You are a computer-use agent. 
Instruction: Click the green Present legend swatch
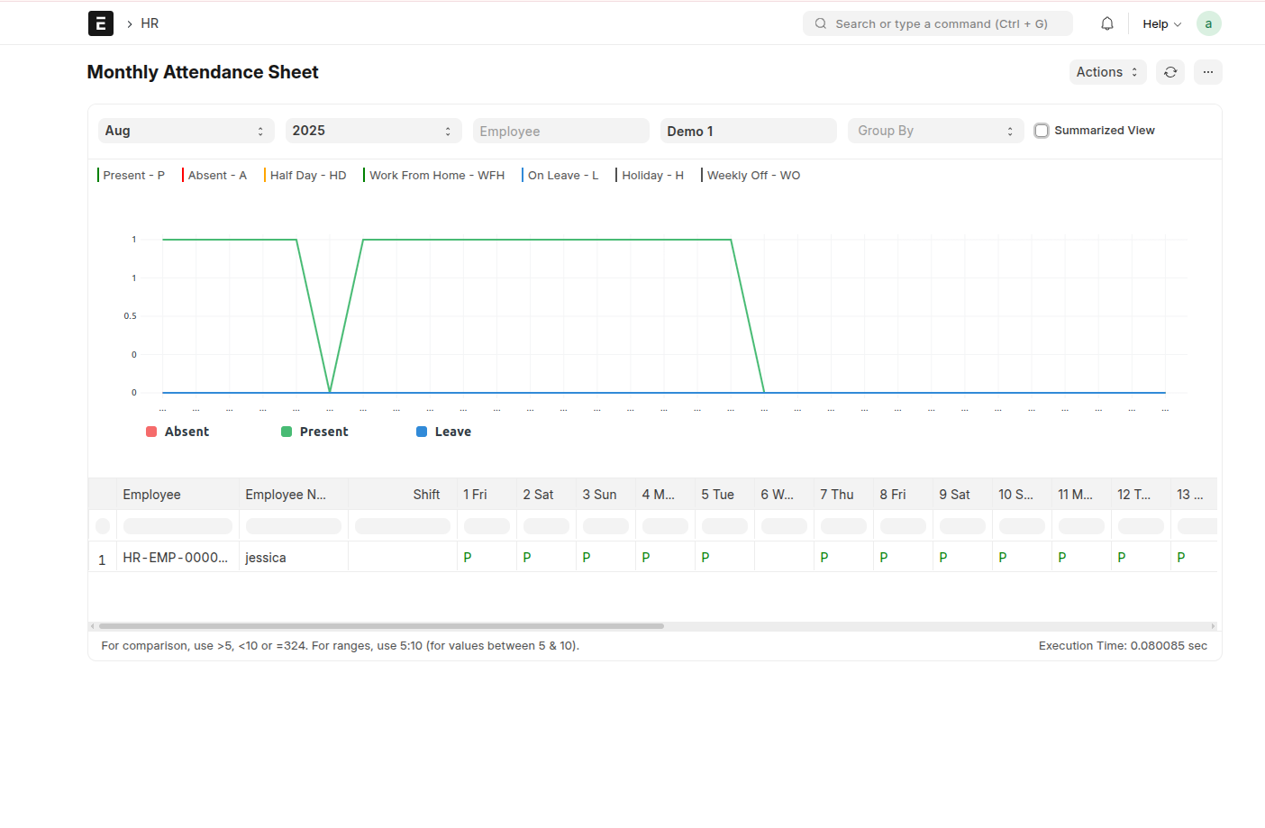click(286, 432)
